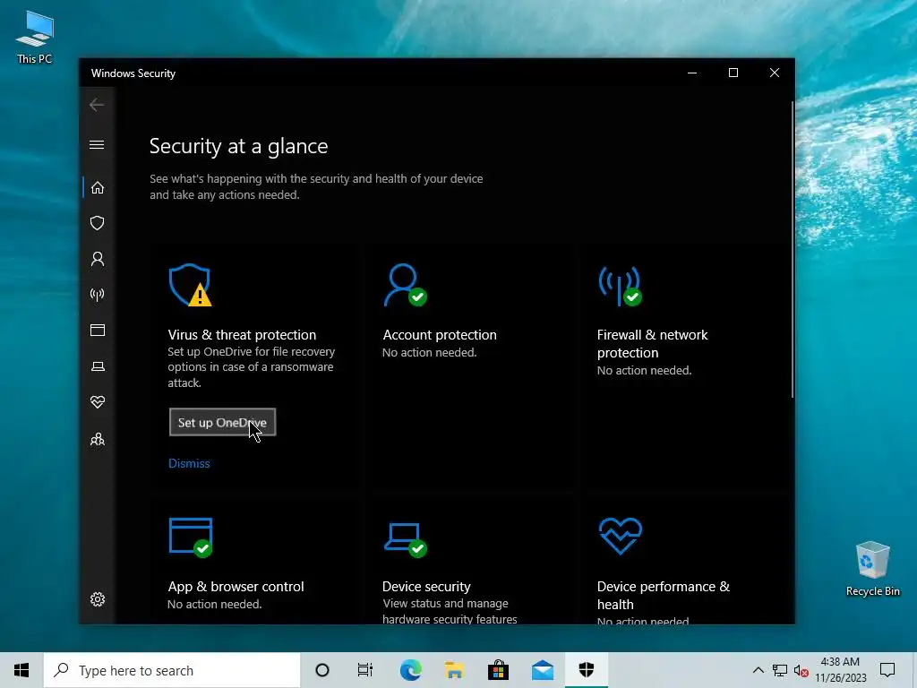Click the network tray icon

click(780, 670)
